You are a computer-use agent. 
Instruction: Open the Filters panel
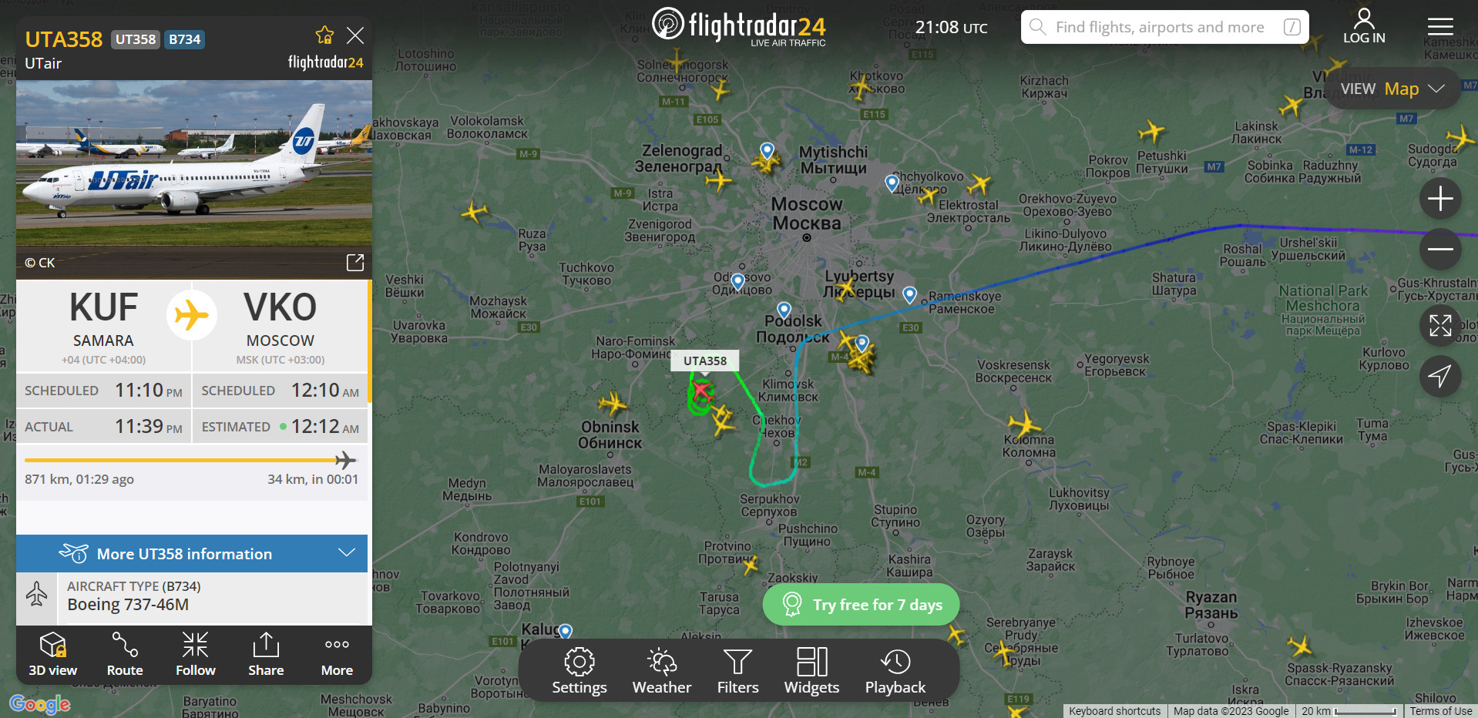pyautogui.click(x=737, y=671)
